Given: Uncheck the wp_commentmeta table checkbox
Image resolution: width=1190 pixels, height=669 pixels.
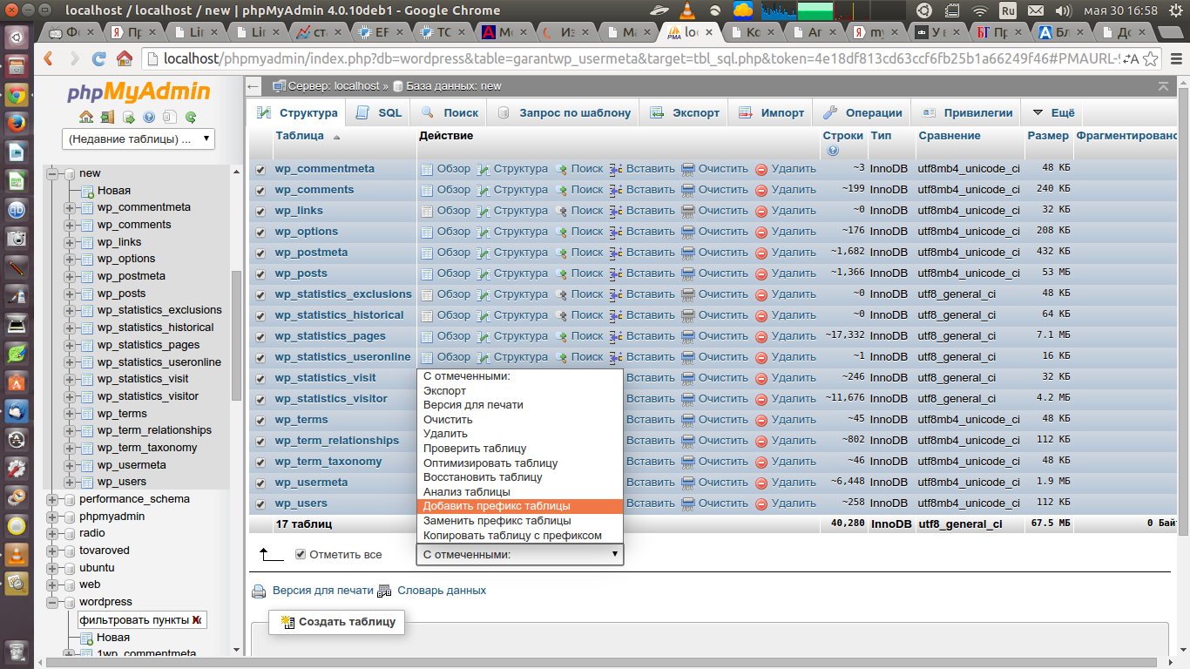Looking at the screenshot, I should 260,170.
